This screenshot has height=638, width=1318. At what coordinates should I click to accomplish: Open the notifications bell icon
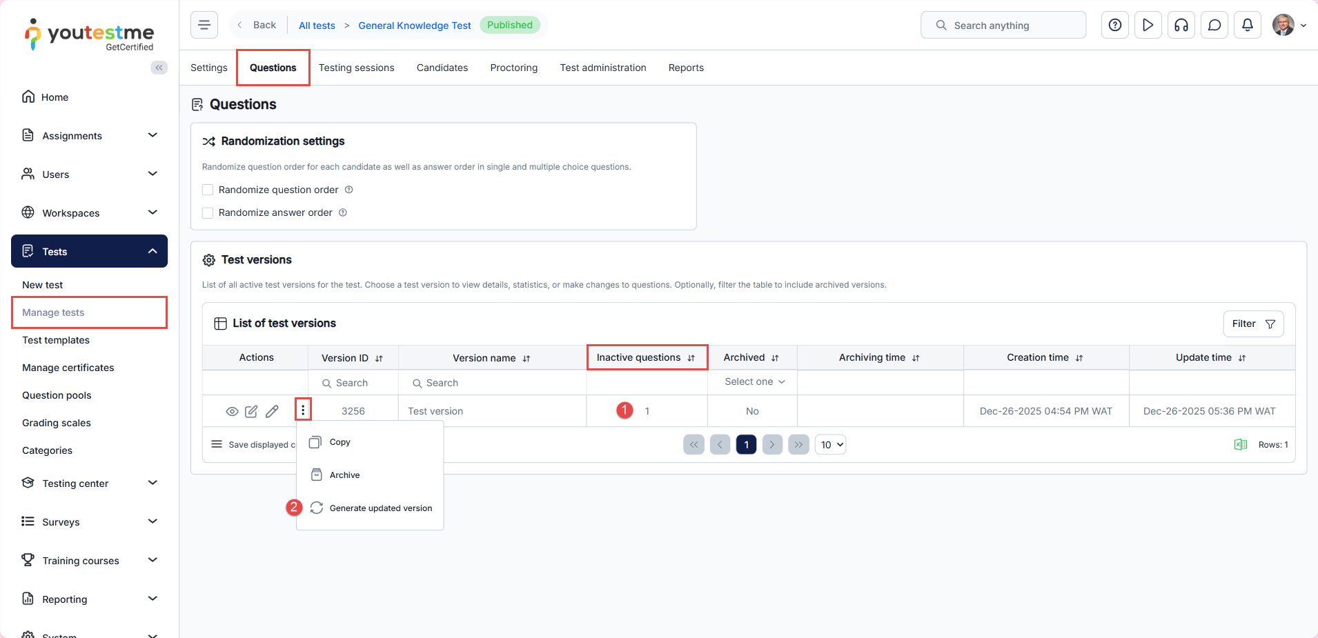[x=1247, y=26]
